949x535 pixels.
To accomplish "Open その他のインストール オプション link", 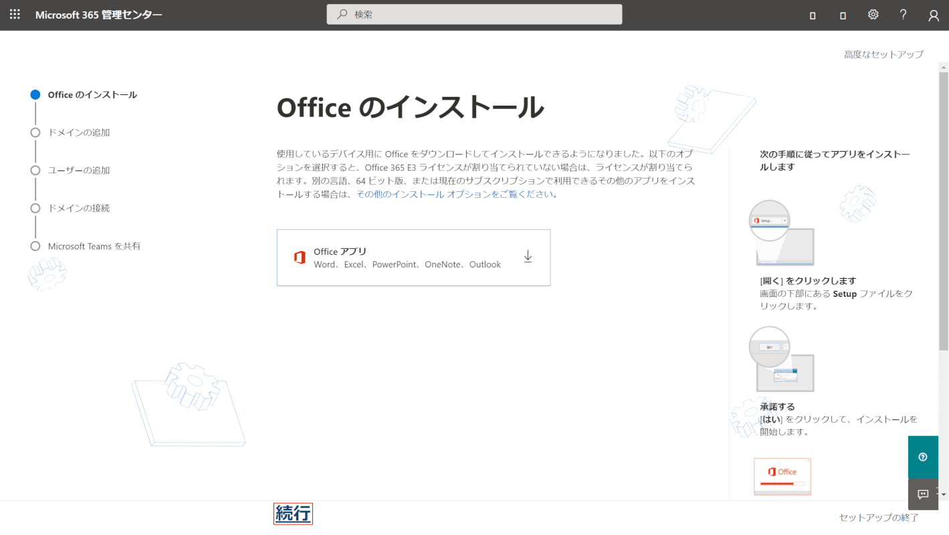I will tap(455, 195).
